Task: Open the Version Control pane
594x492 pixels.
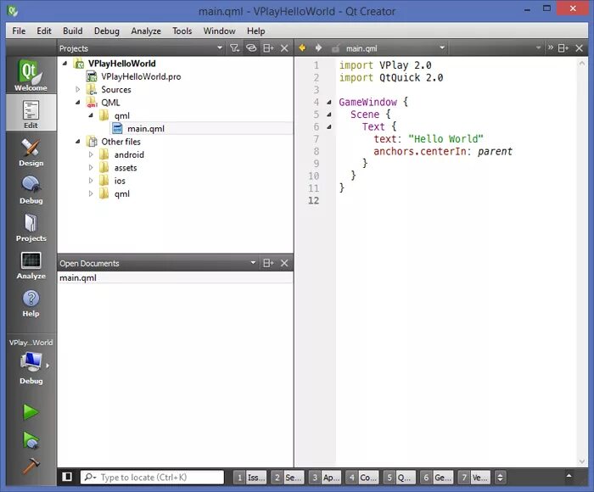Action: pyautogui.click(x=474, y=478)
